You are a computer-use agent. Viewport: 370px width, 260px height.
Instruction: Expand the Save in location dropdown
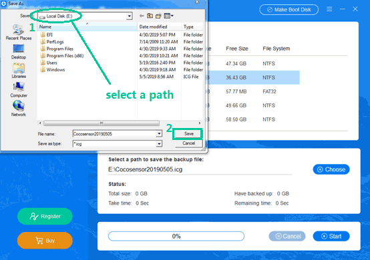tap(129, 16)
